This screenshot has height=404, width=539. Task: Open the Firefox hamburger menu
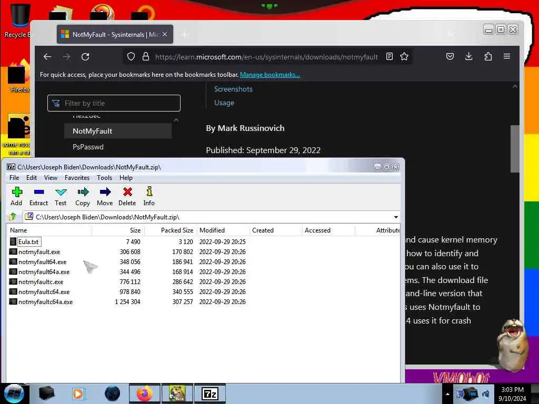[507, 56]
